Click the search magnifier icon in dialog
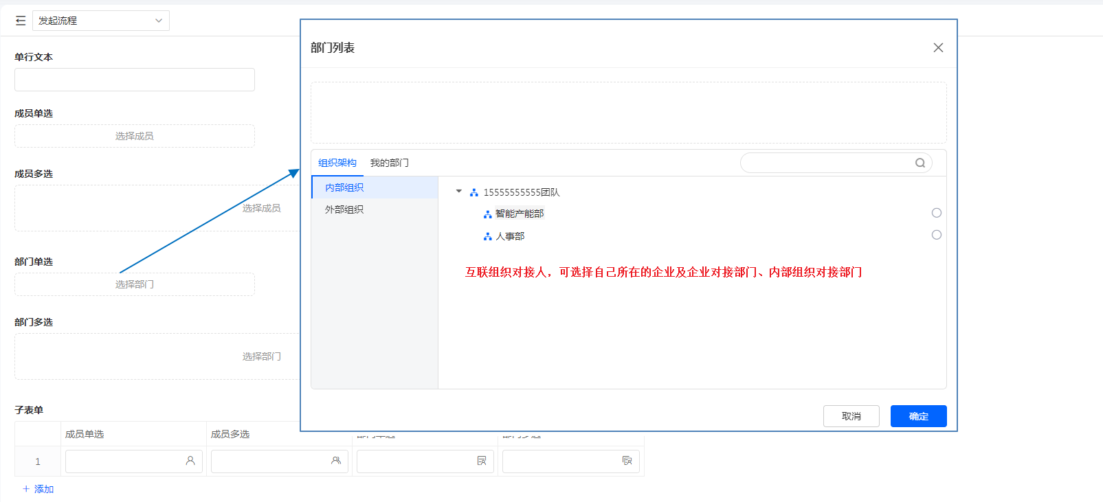This screenshot has width=1103, height=502. tap(920, 163)
